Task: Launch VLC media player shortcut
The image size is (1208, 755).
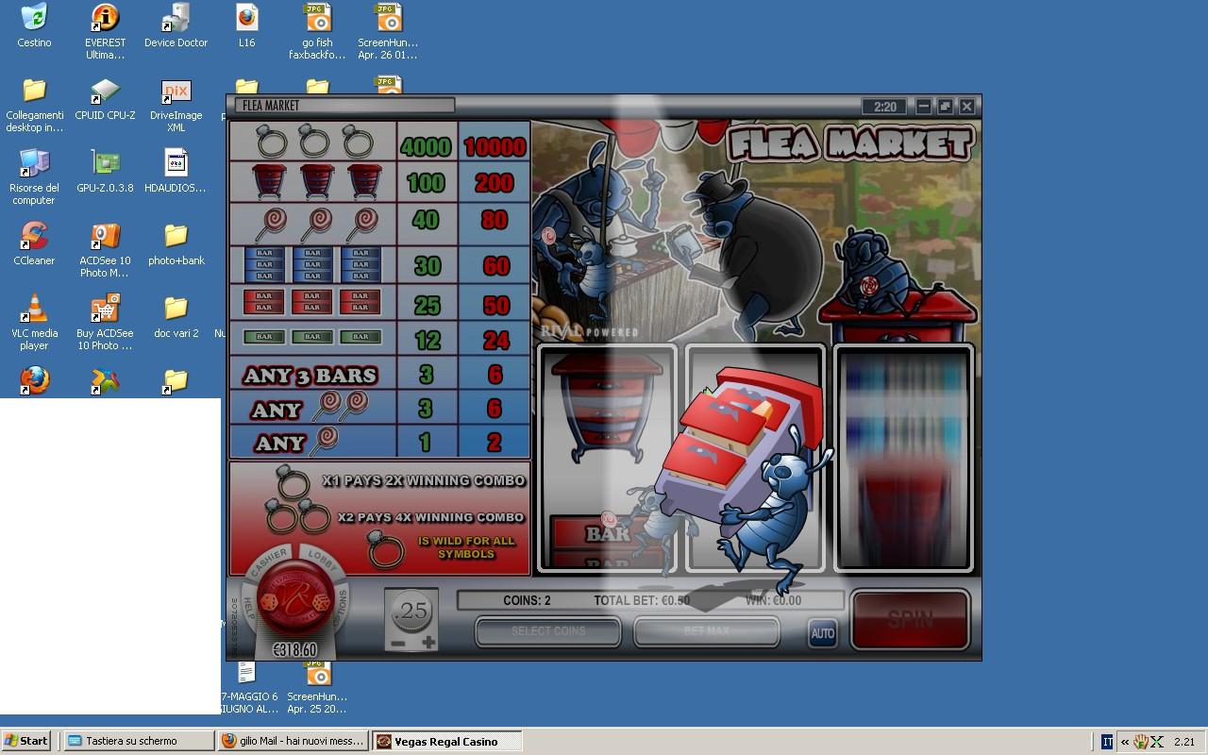Action: [34, 323]
